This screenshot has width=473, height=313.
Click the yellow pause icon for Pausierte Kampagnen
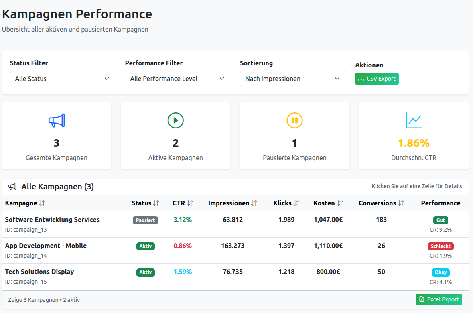point(294,120)
